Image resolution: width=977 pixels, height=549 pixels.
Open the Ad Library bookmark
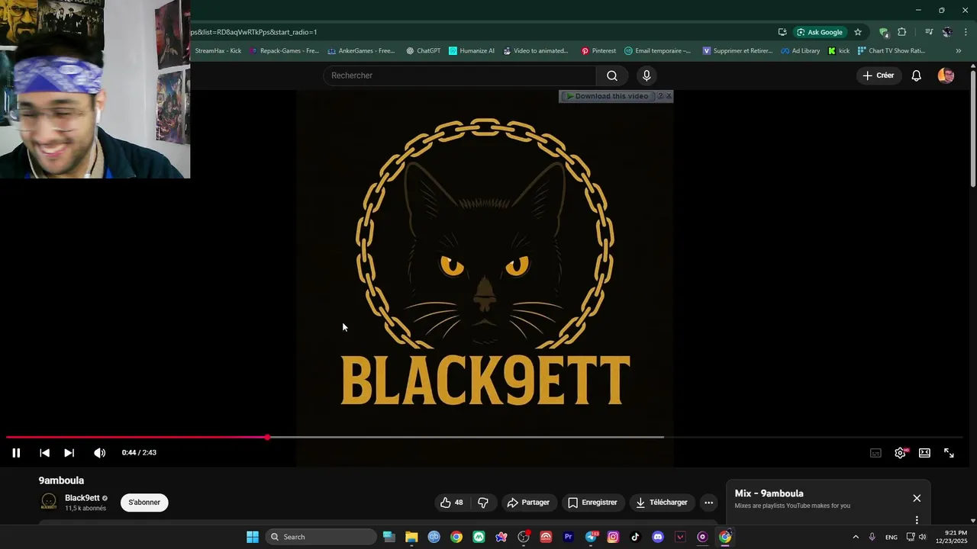click(x=800, y=51)
